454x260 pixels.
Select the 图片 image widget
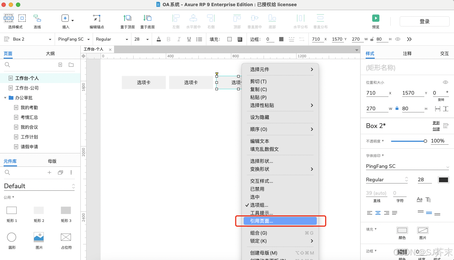pyautogui.click(x=39, y=240)
